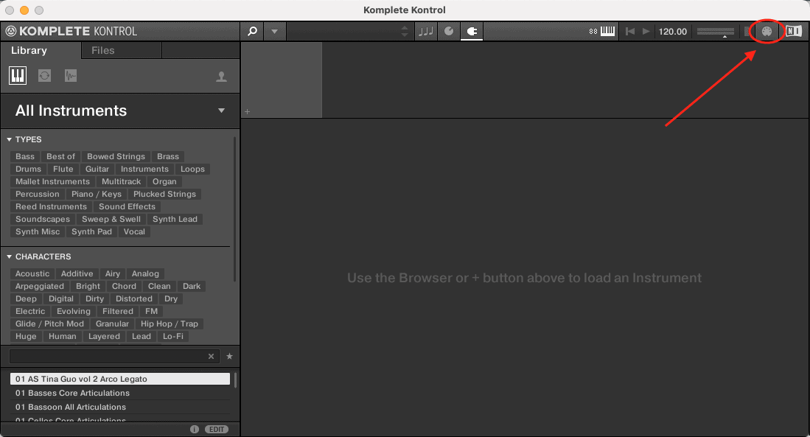Select preset 01 Bassoon All Articulations
Viewport: 810px width, 437px height.
pyautogui.click(x=120, y=407)
